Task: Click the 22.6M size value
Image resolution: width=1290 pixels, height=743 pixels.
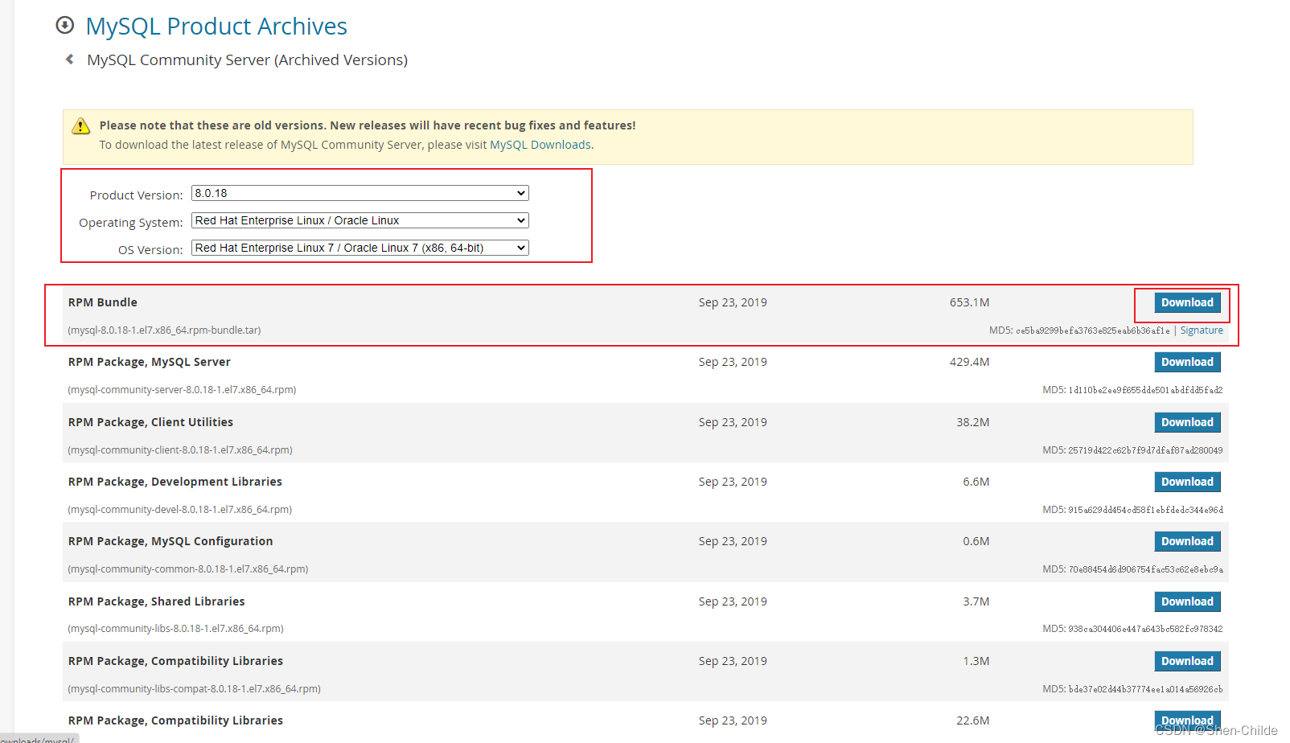Action: coord(972,720)
